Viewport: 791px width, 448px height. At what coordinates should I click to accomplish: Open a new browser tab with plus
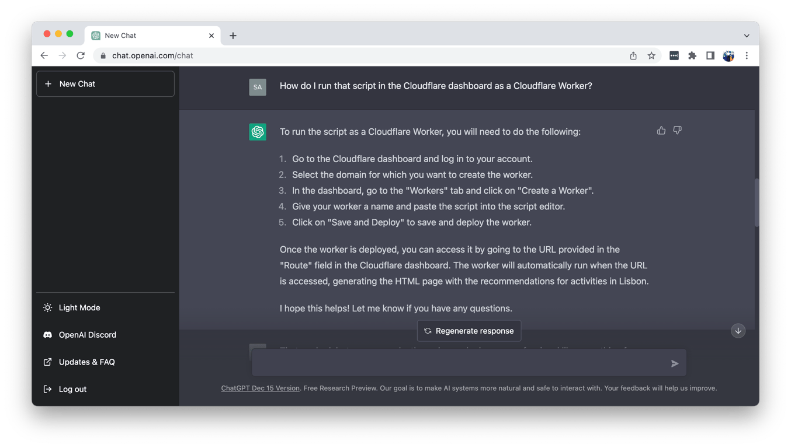coord(233,36)
